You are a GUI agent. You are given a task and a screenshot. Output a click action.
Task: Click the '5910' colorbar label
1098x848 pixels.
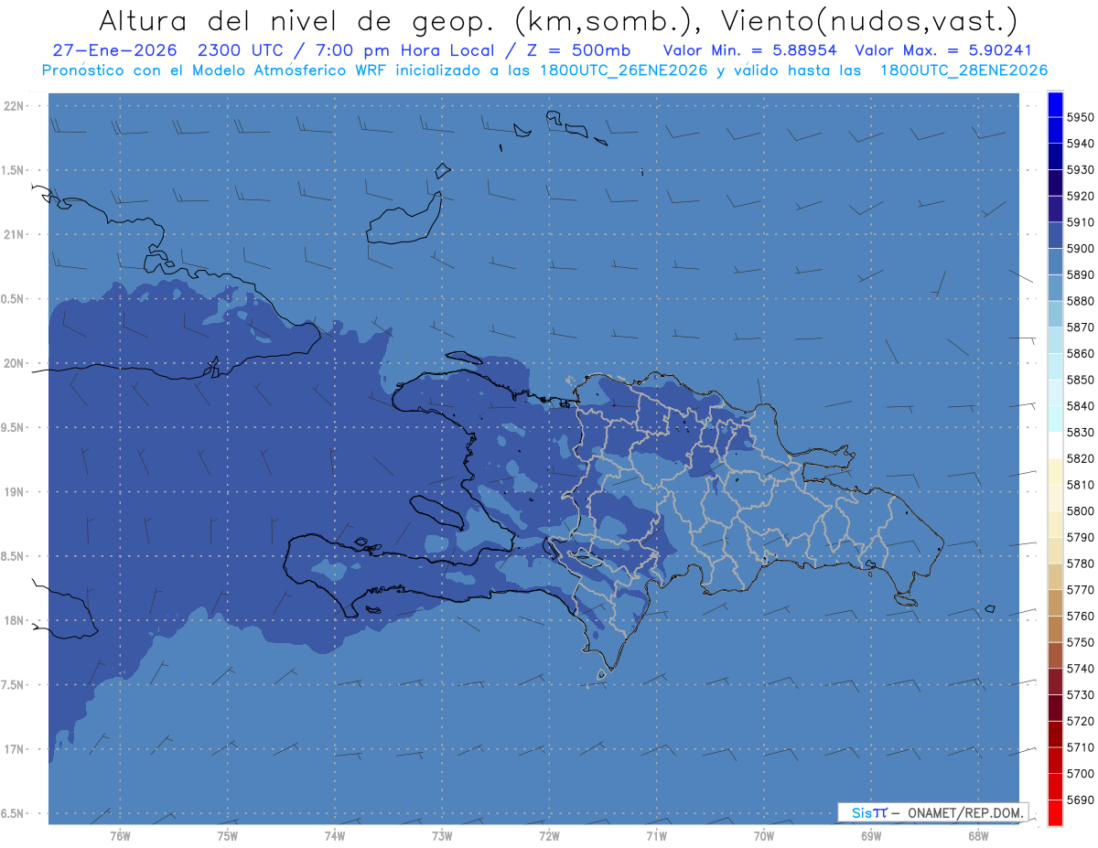[x=1080, y=222]
